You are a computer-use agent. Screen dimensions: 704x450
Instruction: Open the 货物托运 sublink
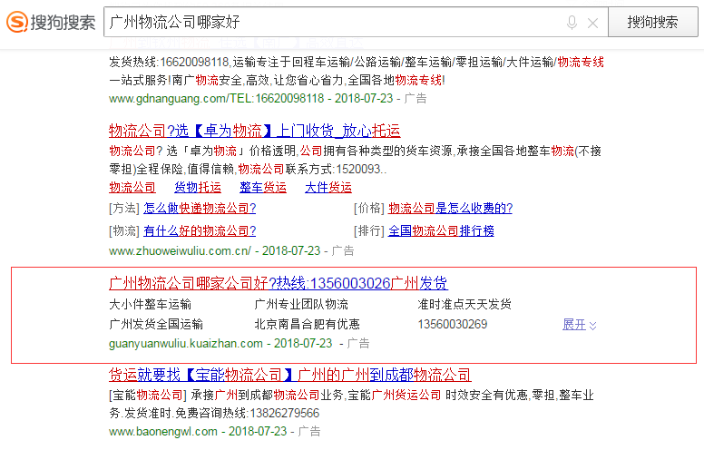[198, 187]
